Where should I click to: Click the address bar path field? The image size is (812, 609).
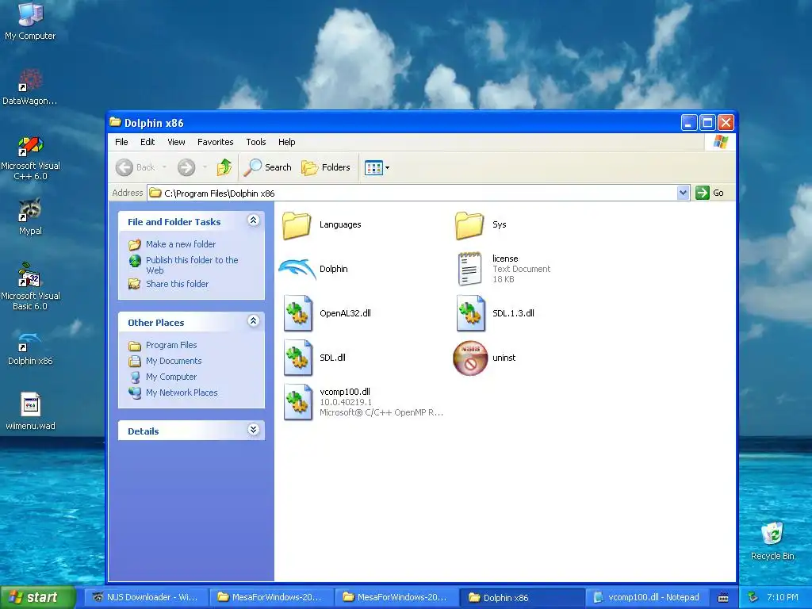[412, 193]
